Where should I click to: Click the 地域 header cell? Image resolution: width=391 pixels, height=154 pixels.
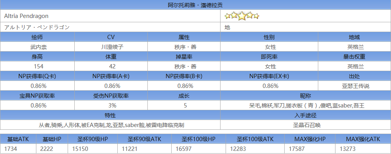point(354,37)
